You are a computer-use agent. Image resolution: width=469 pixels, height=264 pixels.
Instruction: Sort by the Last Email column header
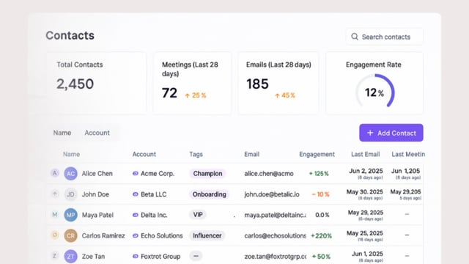click(x=365, y=154)
